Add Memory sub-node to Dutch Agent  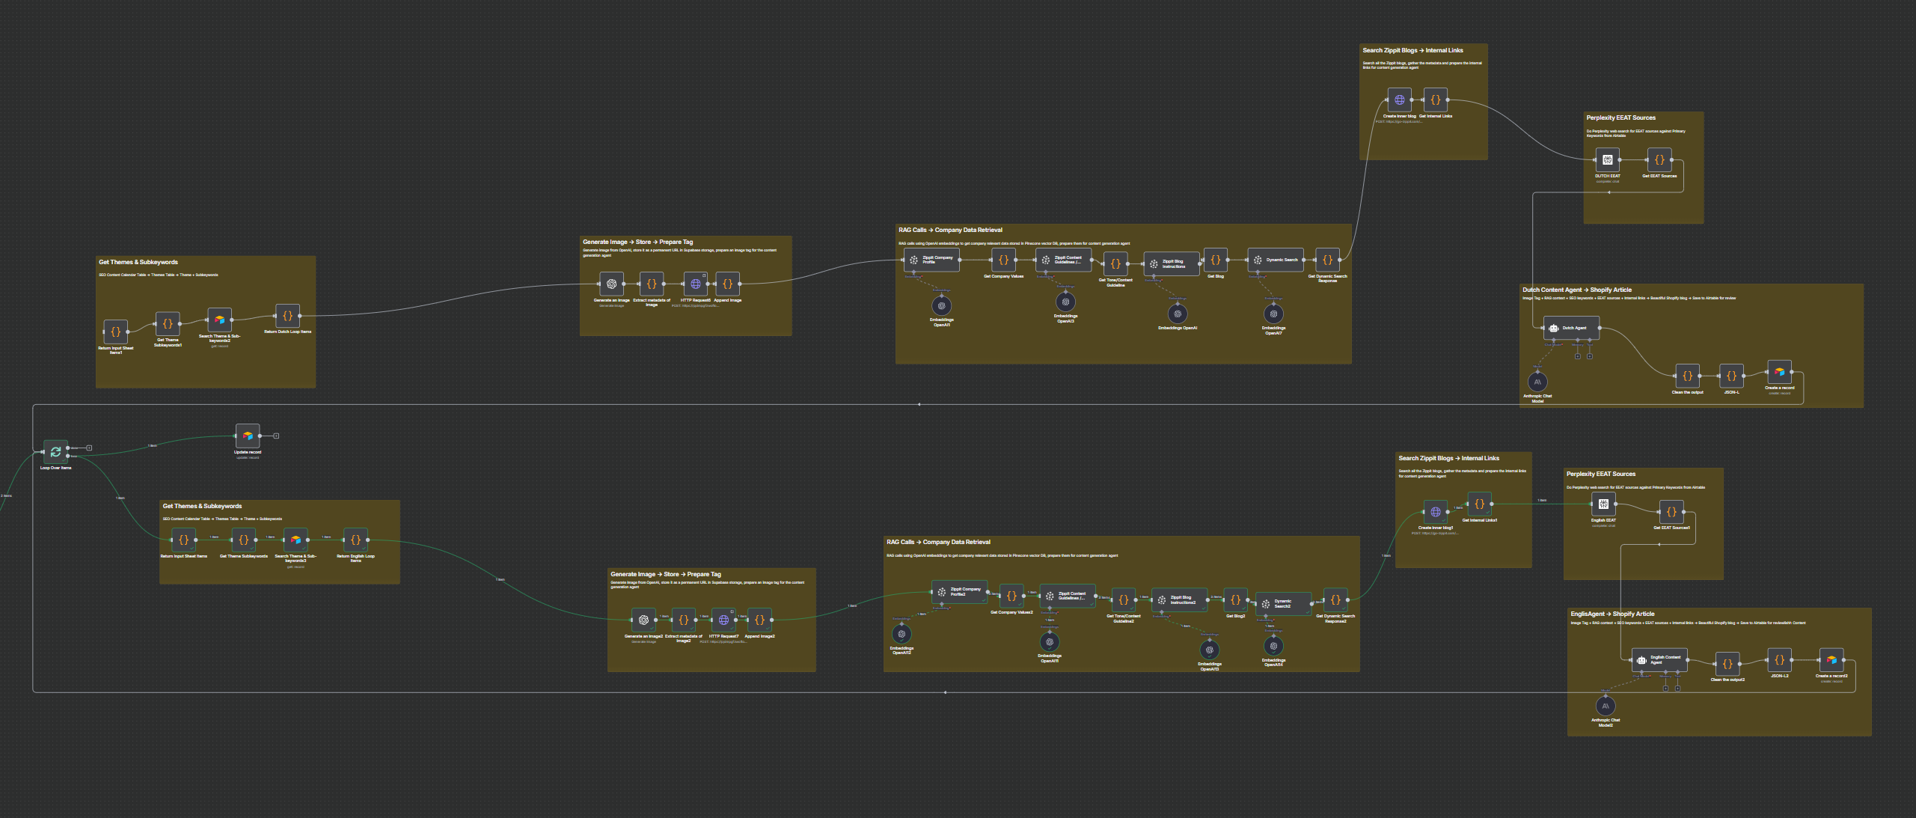pyautogui.click(x=1578, y=356)
